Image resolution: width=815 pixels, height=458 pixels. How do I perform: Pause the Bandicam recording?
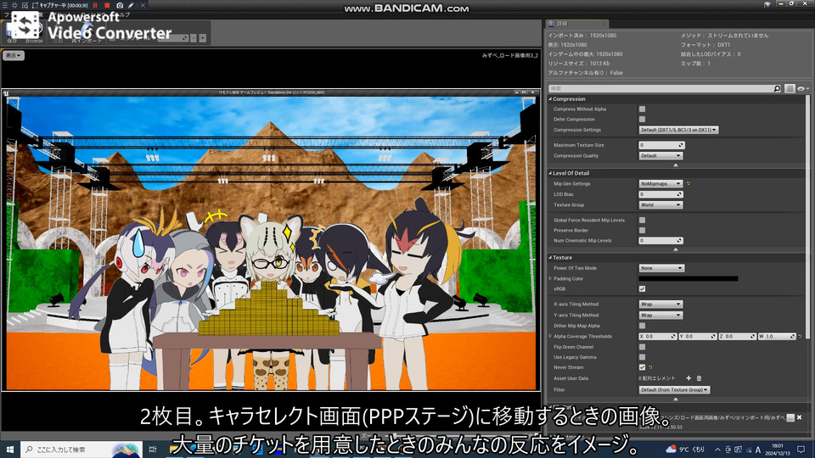(95, 5)
